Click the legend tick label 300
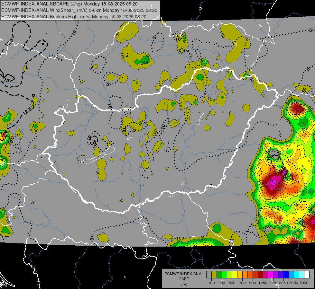The height and width of the screenshot is (289, 315). [222, 283]
